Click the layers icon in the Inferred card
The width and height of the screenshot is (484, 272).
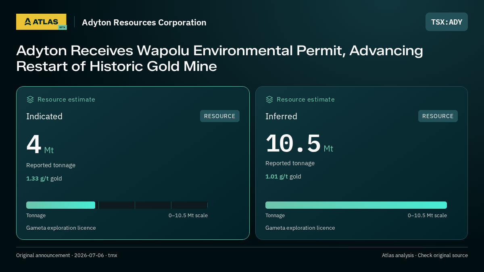(x=269, y=100)
